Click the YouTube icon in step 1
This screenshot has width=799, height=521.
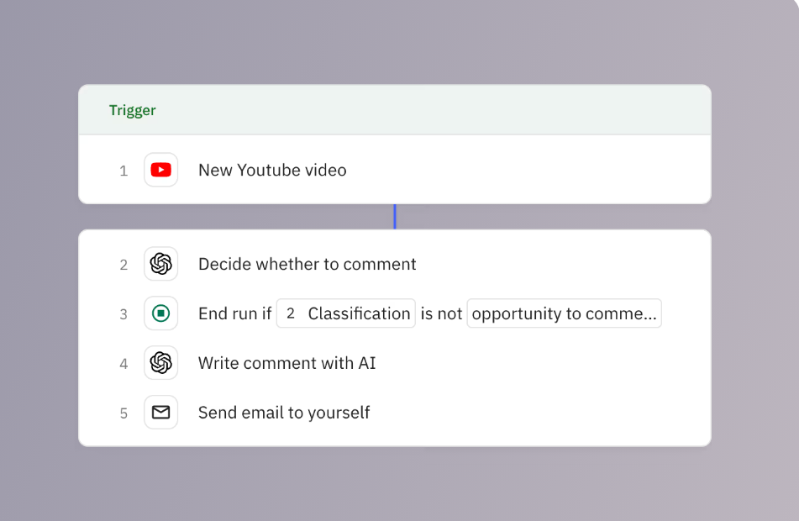pos(160,170)
